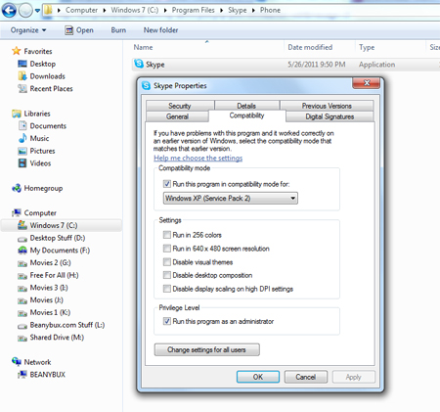Image resolution: width=440 pixels, height=412 pixels.
Task: Check Disable visual themes option
Action: point(167,262)
